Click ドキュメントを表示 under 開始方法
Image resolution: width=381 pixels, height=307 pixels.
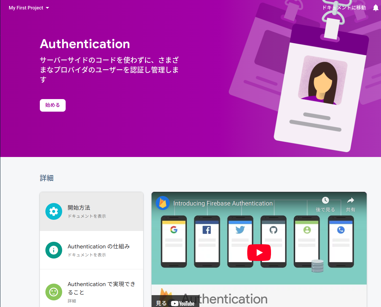pyautogui.click(x=87, y=216)
